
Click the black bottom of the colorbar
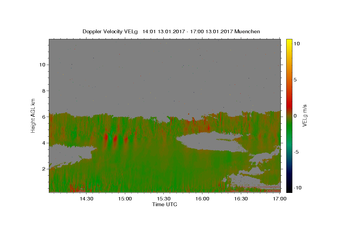(289, 190)
